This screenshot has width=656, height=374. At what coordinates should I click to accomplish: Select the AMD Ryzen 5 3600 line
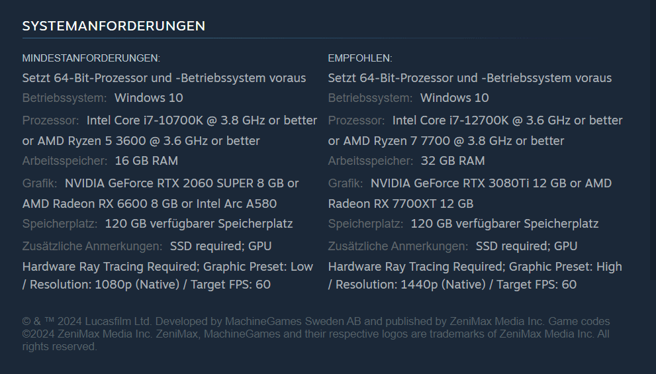pyautogui.click(x=141, y=140)
